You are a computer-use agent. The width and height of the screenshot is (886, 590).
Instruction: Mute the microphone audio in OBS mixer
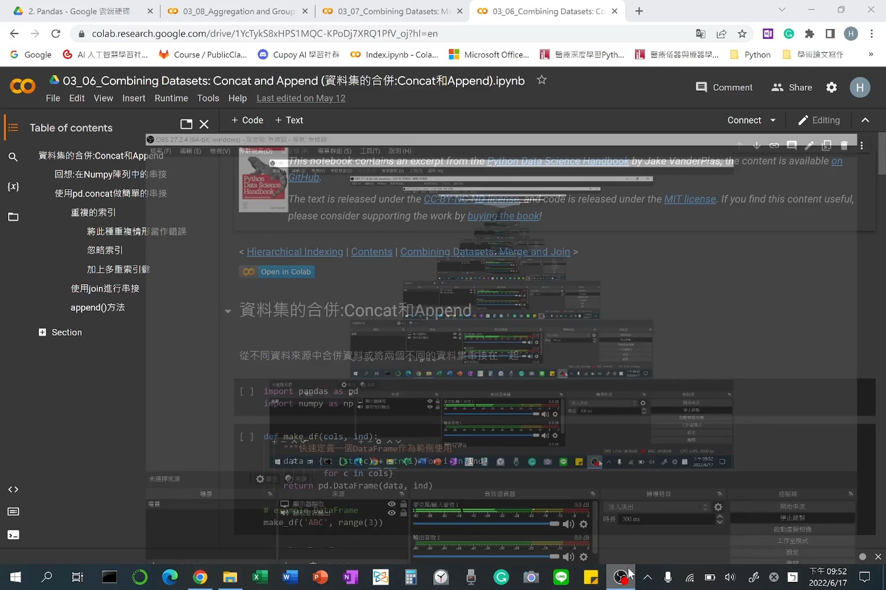tap(569, 524)
